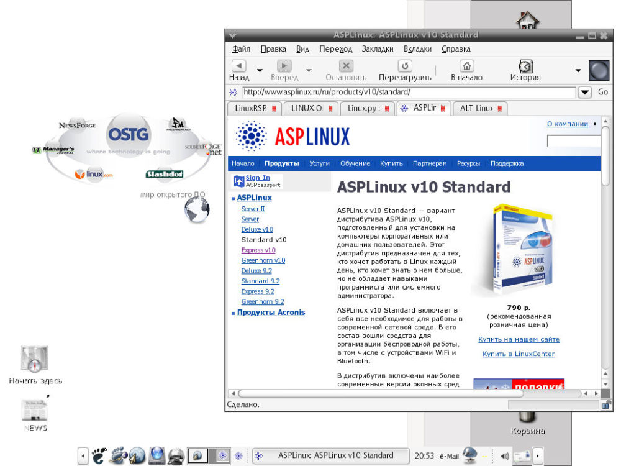Click the network monitor icon in the panel
This screenshot has width=621, height=466.
(x=469, y=455)
